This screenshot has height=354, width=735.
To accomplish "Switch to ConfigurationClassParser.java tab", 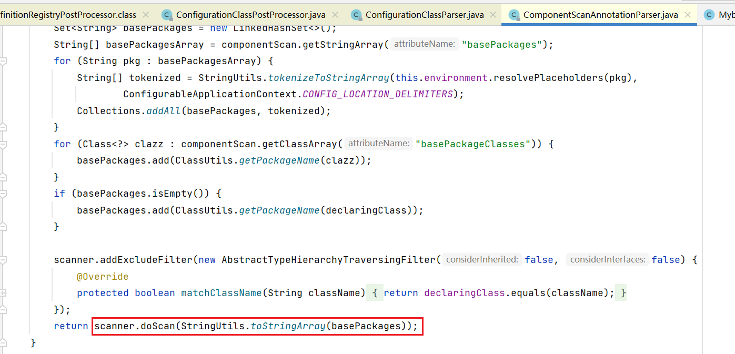I will point(424,15).
